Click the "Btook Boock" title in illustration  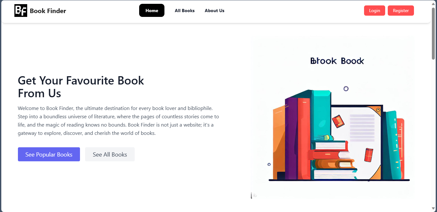337,61
